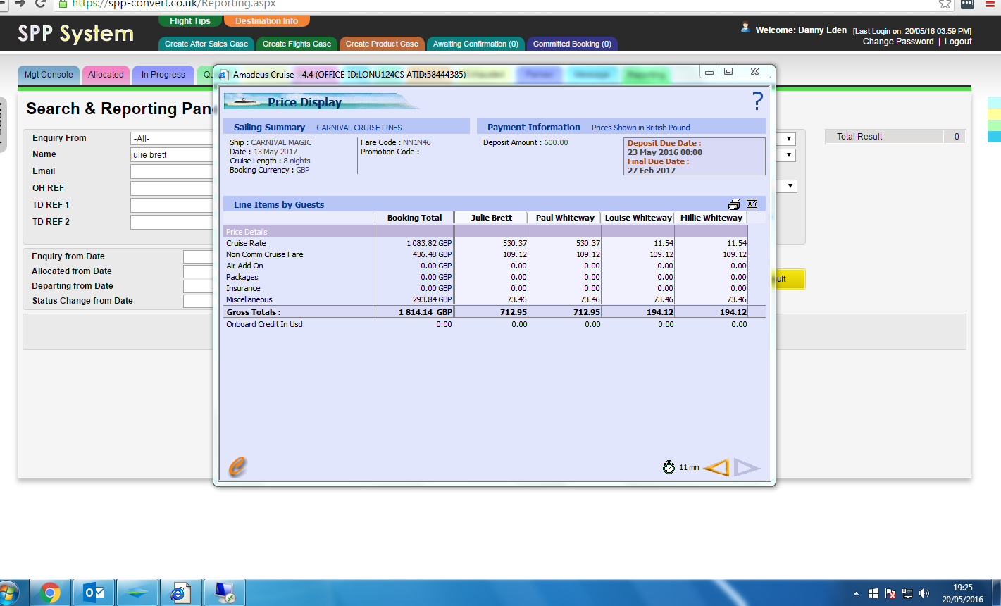
Task: Click Create After Sales Case button
Action: (206, 44)
